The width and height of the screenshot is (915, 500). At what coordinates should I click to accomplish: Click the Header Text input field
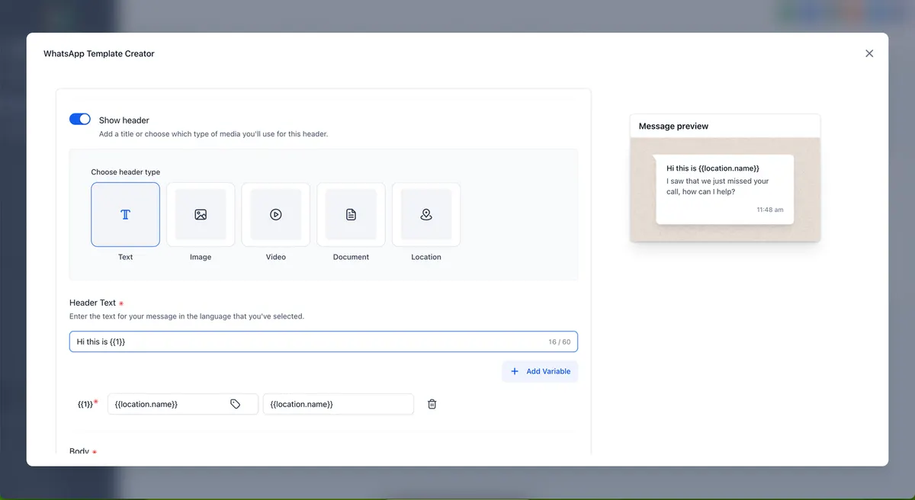tap(323, 341)
